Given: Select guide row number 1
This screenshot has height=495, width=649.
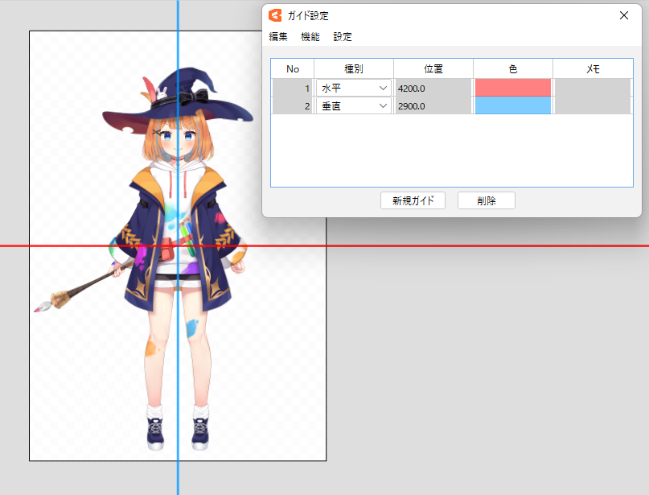Looking at the screenshot, I should pos(293,88).
